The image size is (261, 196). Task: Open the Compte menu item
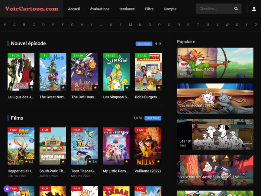(170, 9)
